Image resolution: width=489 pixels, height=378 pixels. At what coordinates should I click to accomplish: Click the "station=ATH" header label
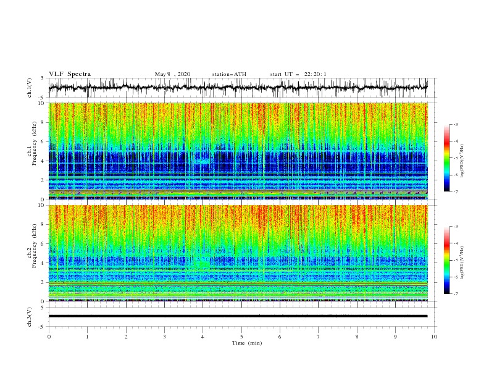tap(229, 74)
